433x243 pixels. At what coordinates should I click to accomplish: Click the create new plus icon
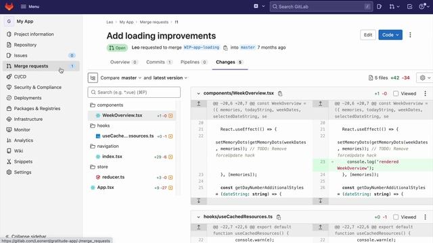256,6
